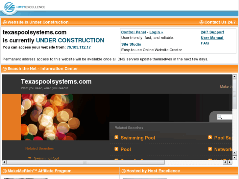The height and width of the screenshot is (179, 239).
Task: Click the search box in embedded frame
Action: [225, 117]
